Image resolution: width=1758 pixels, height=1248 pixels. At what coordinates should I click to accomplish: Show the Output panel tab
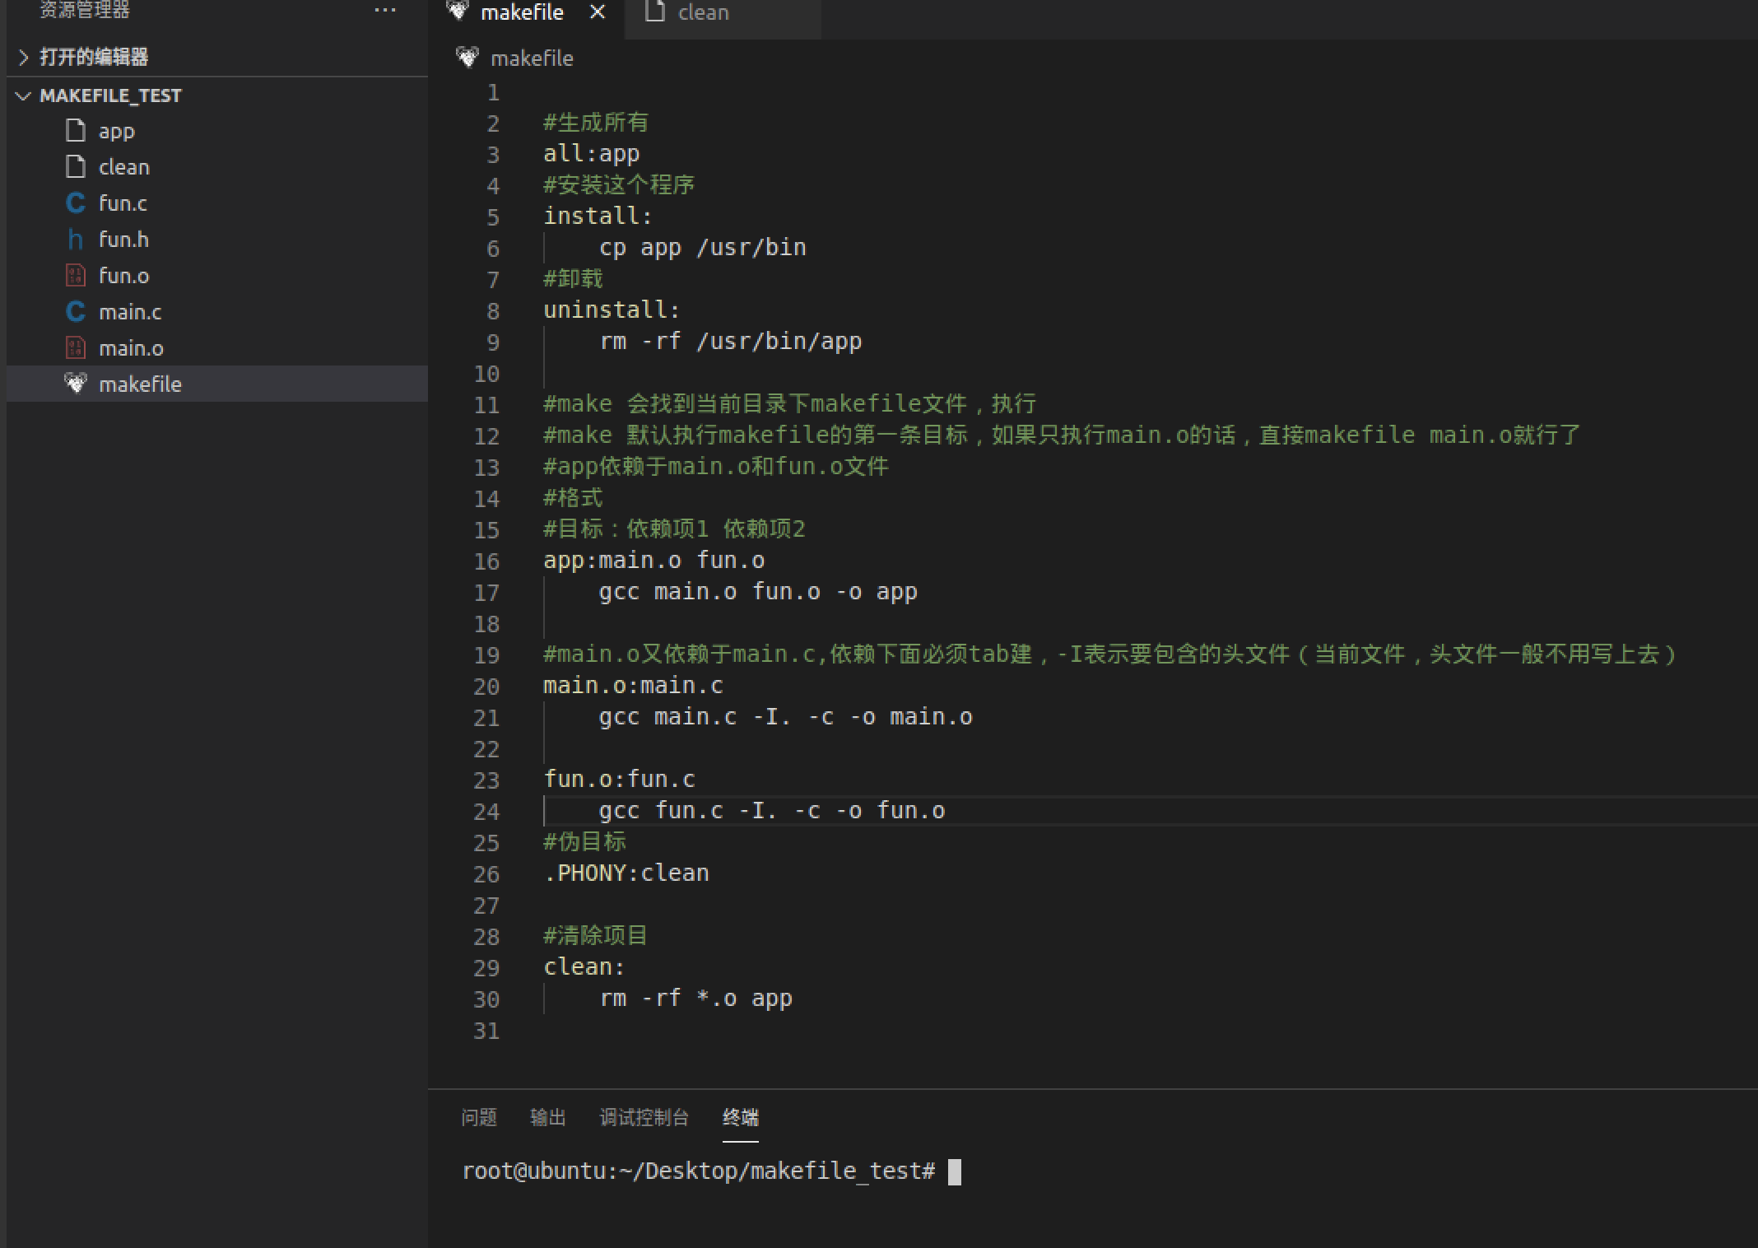[548, 1117]
